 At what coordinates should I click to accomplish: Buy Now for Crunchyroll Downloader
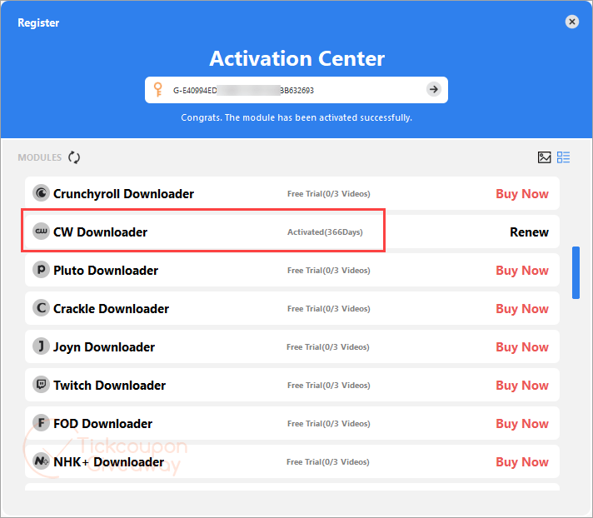coord(522,193)
